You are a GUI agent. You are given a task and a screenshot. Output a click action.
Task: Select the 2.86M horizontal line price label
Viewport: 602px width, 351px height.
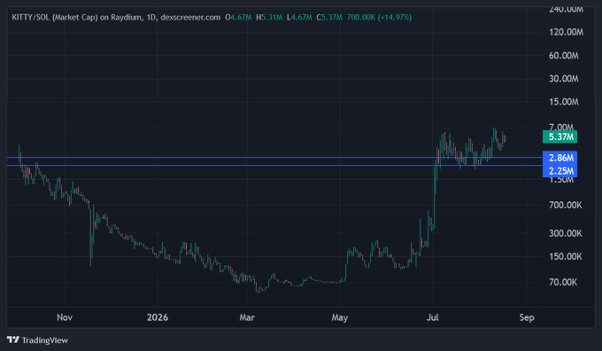point(560,158)
